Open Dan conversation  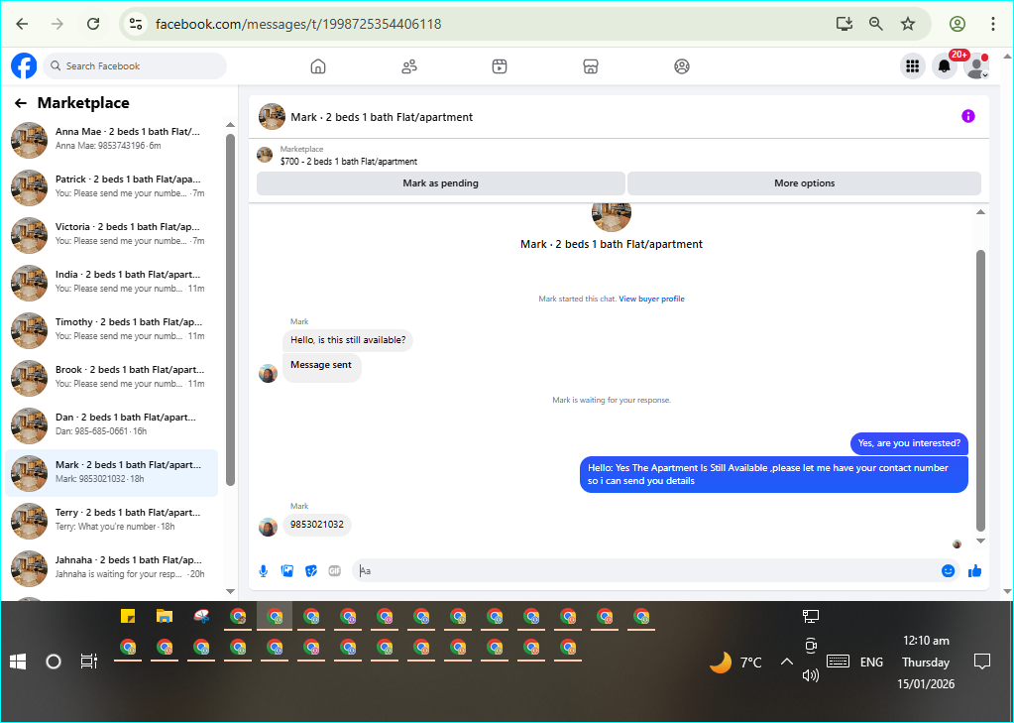click(x=112, y=425)
